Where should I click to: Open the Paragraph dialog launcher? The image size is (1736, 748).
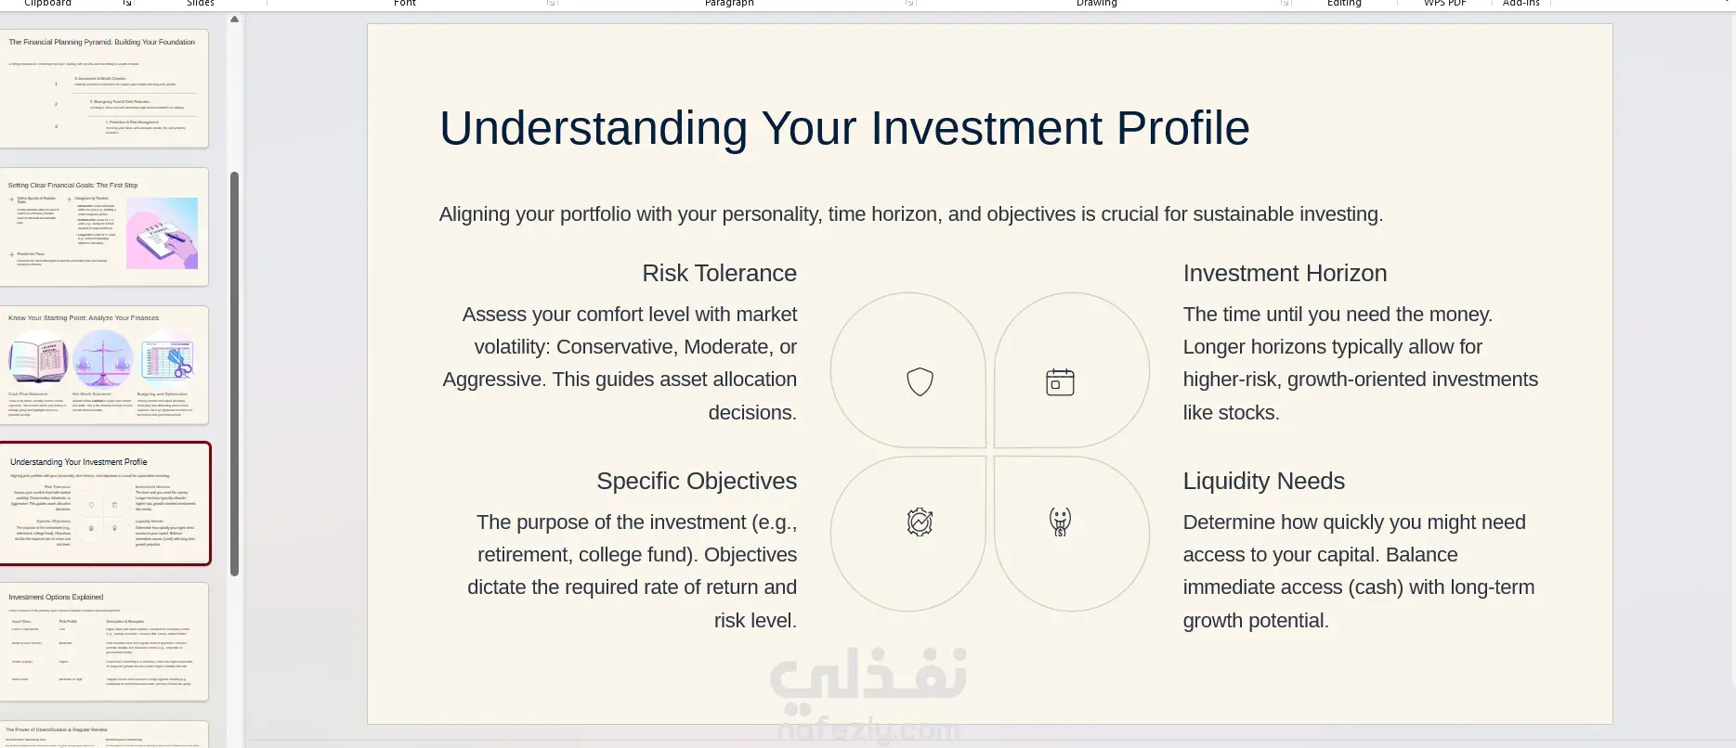point(909,4)
